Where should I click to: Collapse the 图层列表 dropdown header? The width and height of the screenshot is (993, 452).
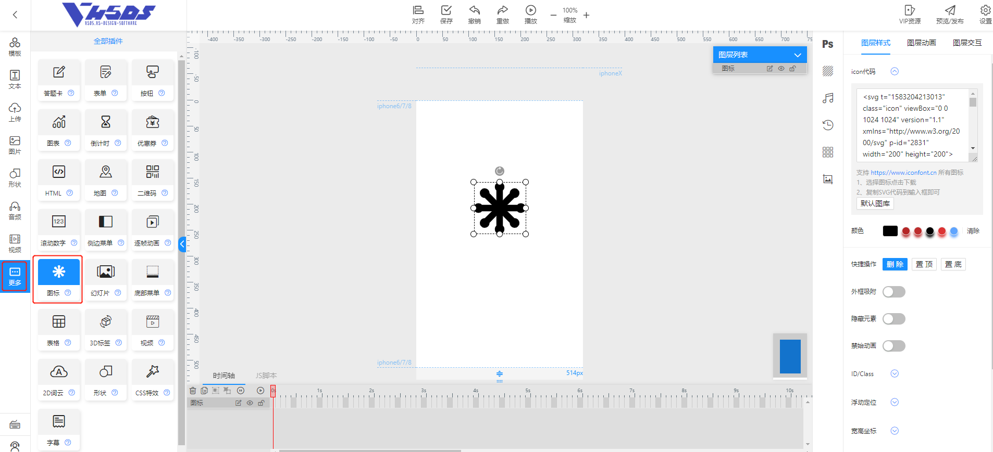760,55
